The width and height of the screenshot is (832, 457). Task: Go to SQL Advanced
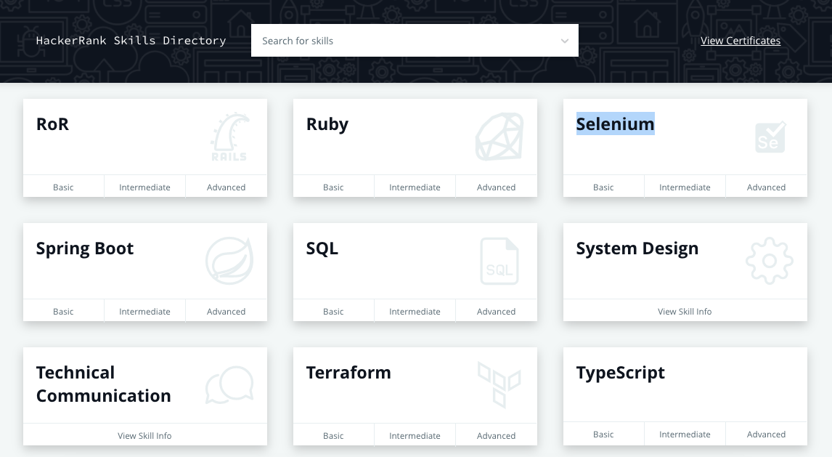tap(496, 311)
